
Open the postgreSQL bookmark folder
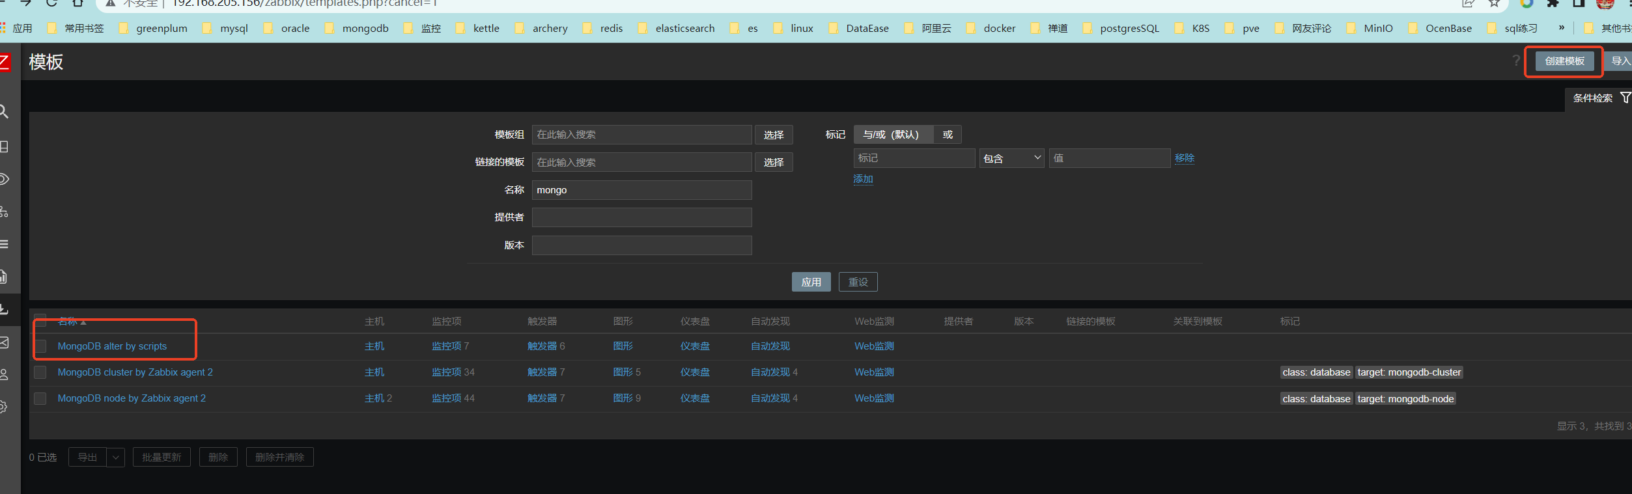pos(1121,28)
